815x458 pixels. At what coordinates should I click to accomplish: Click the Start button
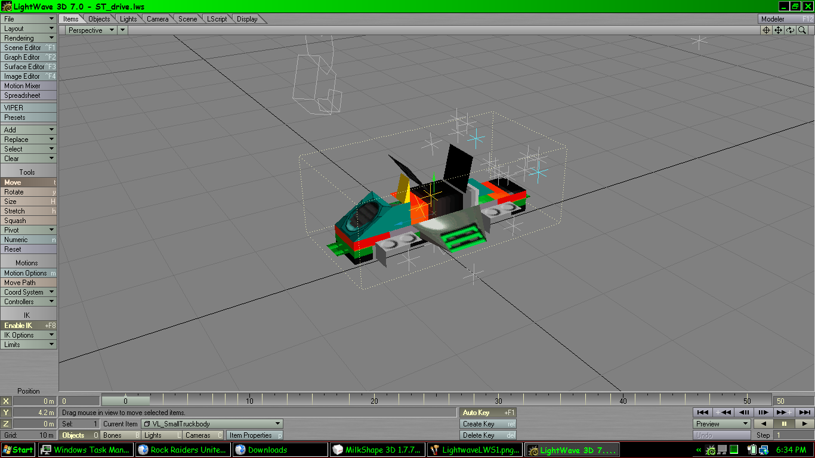[18, 450]
